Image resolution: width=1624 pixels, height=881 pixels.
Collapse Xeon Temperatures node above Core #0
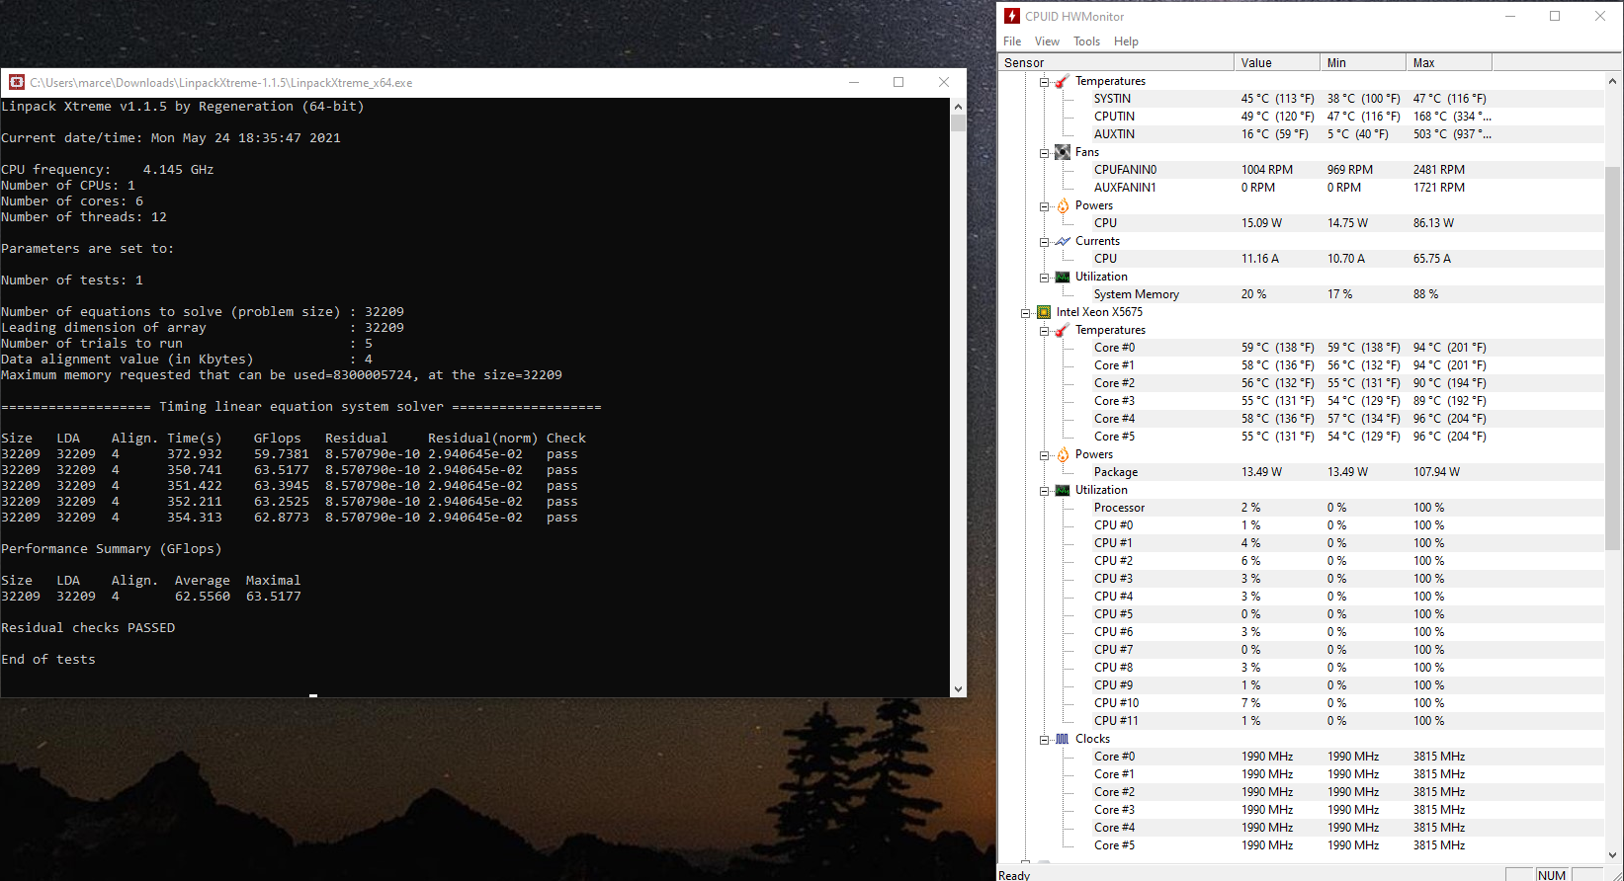coord(1044,330)
